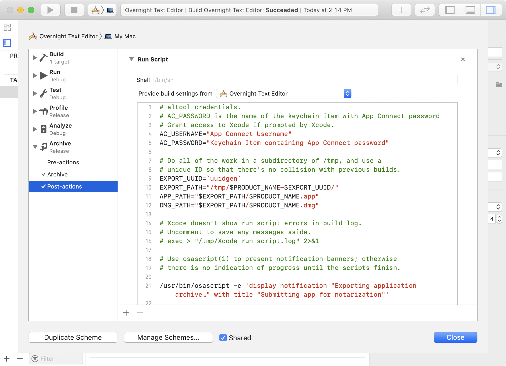Toggle the inspectors panel
Screen dimensions: 506x366
tap(491, 10)
